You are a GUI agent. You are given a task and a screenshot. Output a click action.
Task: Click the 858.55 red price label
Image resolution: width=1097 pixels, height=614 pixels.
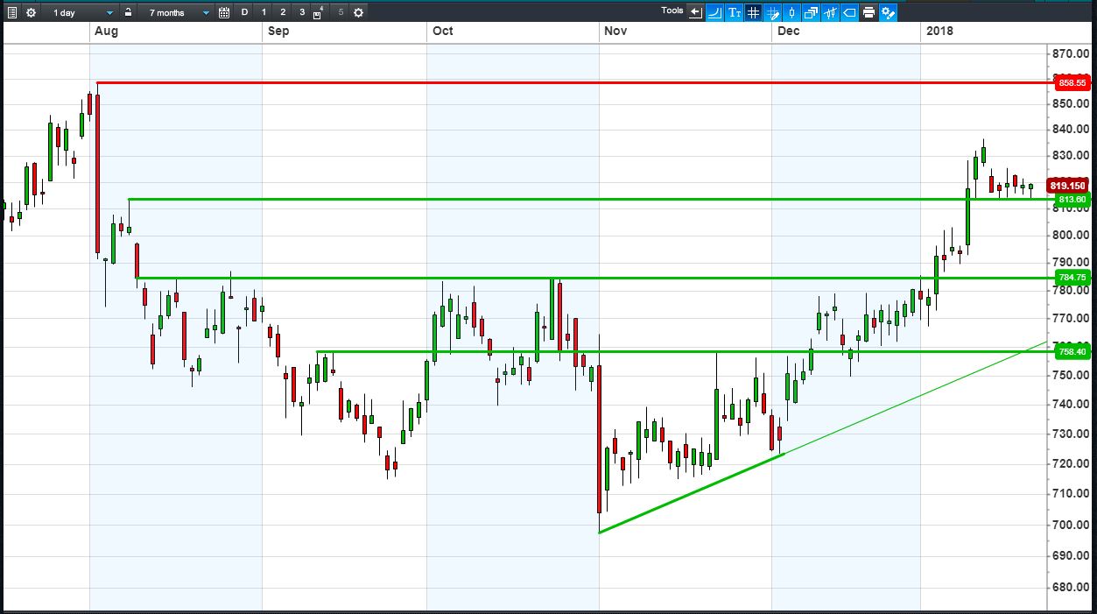(x=1072, y=82)
